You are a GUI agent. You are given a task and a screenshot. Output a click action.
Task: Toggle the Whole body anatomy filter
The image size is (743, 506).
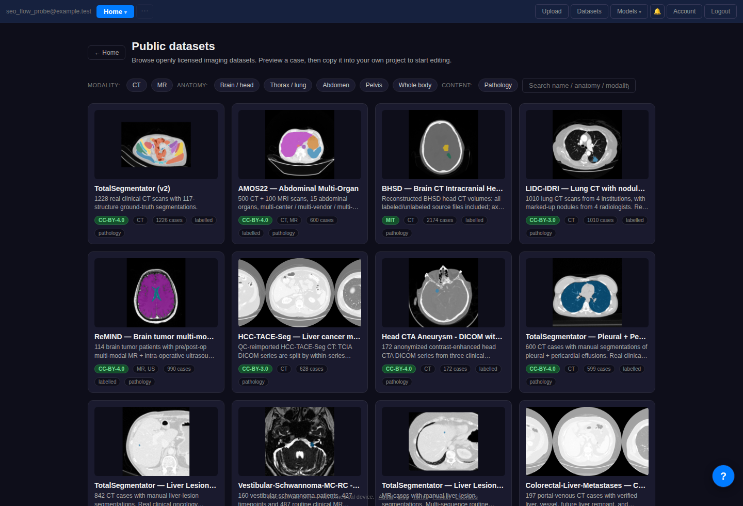415,85
